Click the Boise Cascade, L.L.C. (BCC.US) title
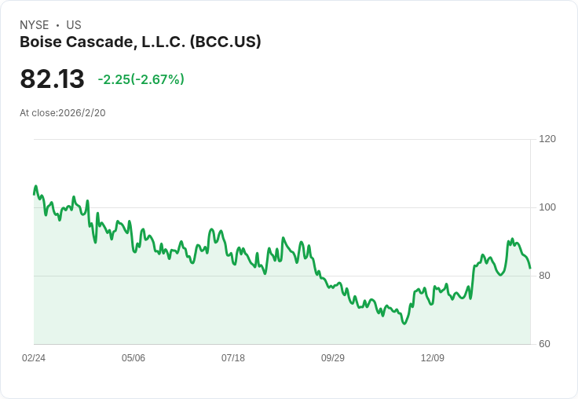Image resolution: width=578 pixels, height=399 pixels. pyautogui.click(x=140, y=42)
